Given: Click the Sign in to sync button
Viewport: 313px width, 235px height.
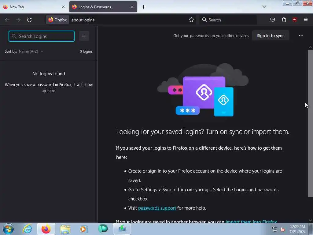Looking at the screenshot, I should click(x=271, y=35).
